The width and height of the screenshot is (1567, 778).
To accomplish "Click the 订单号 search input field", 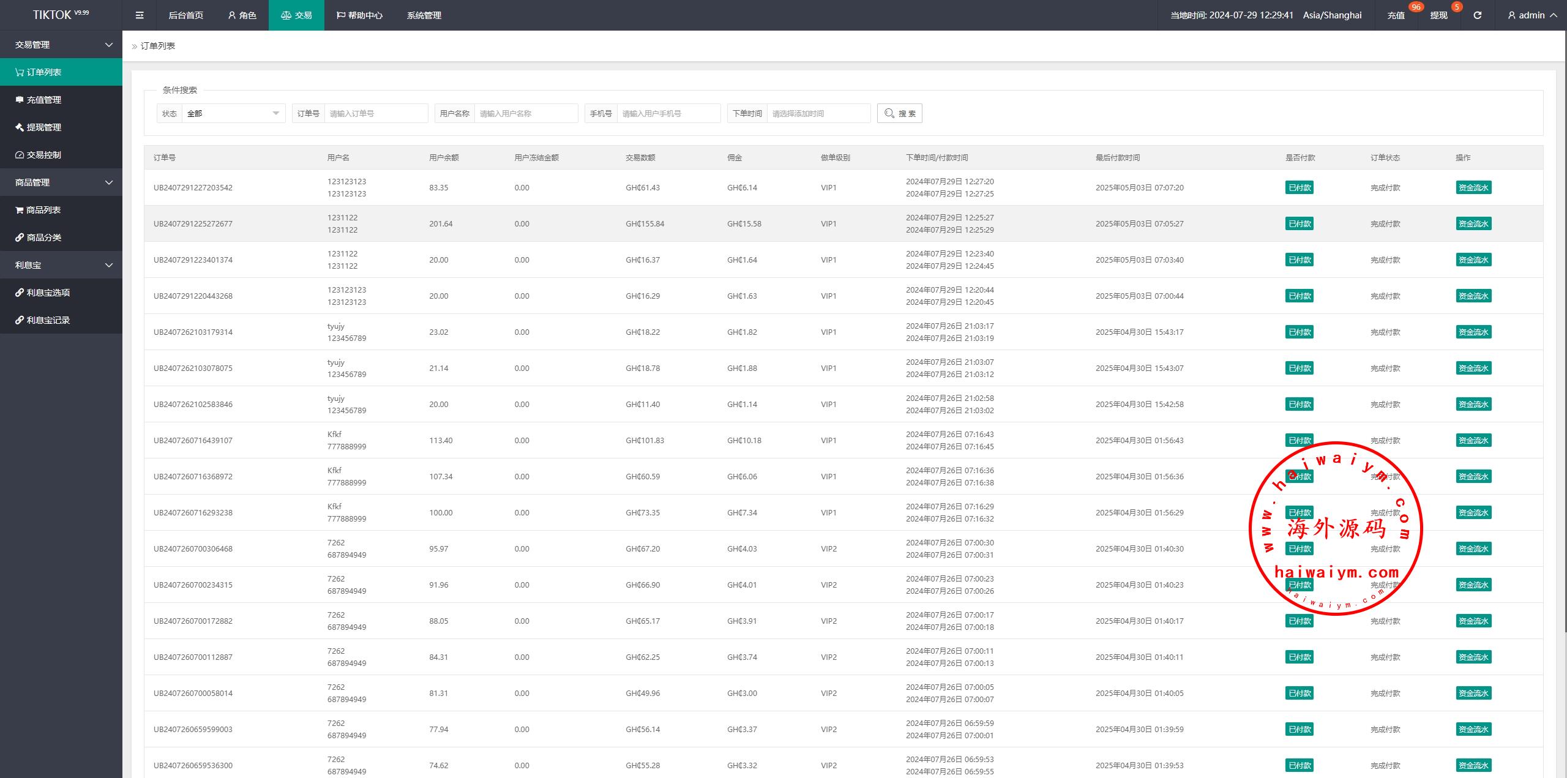I will [375, 113].
